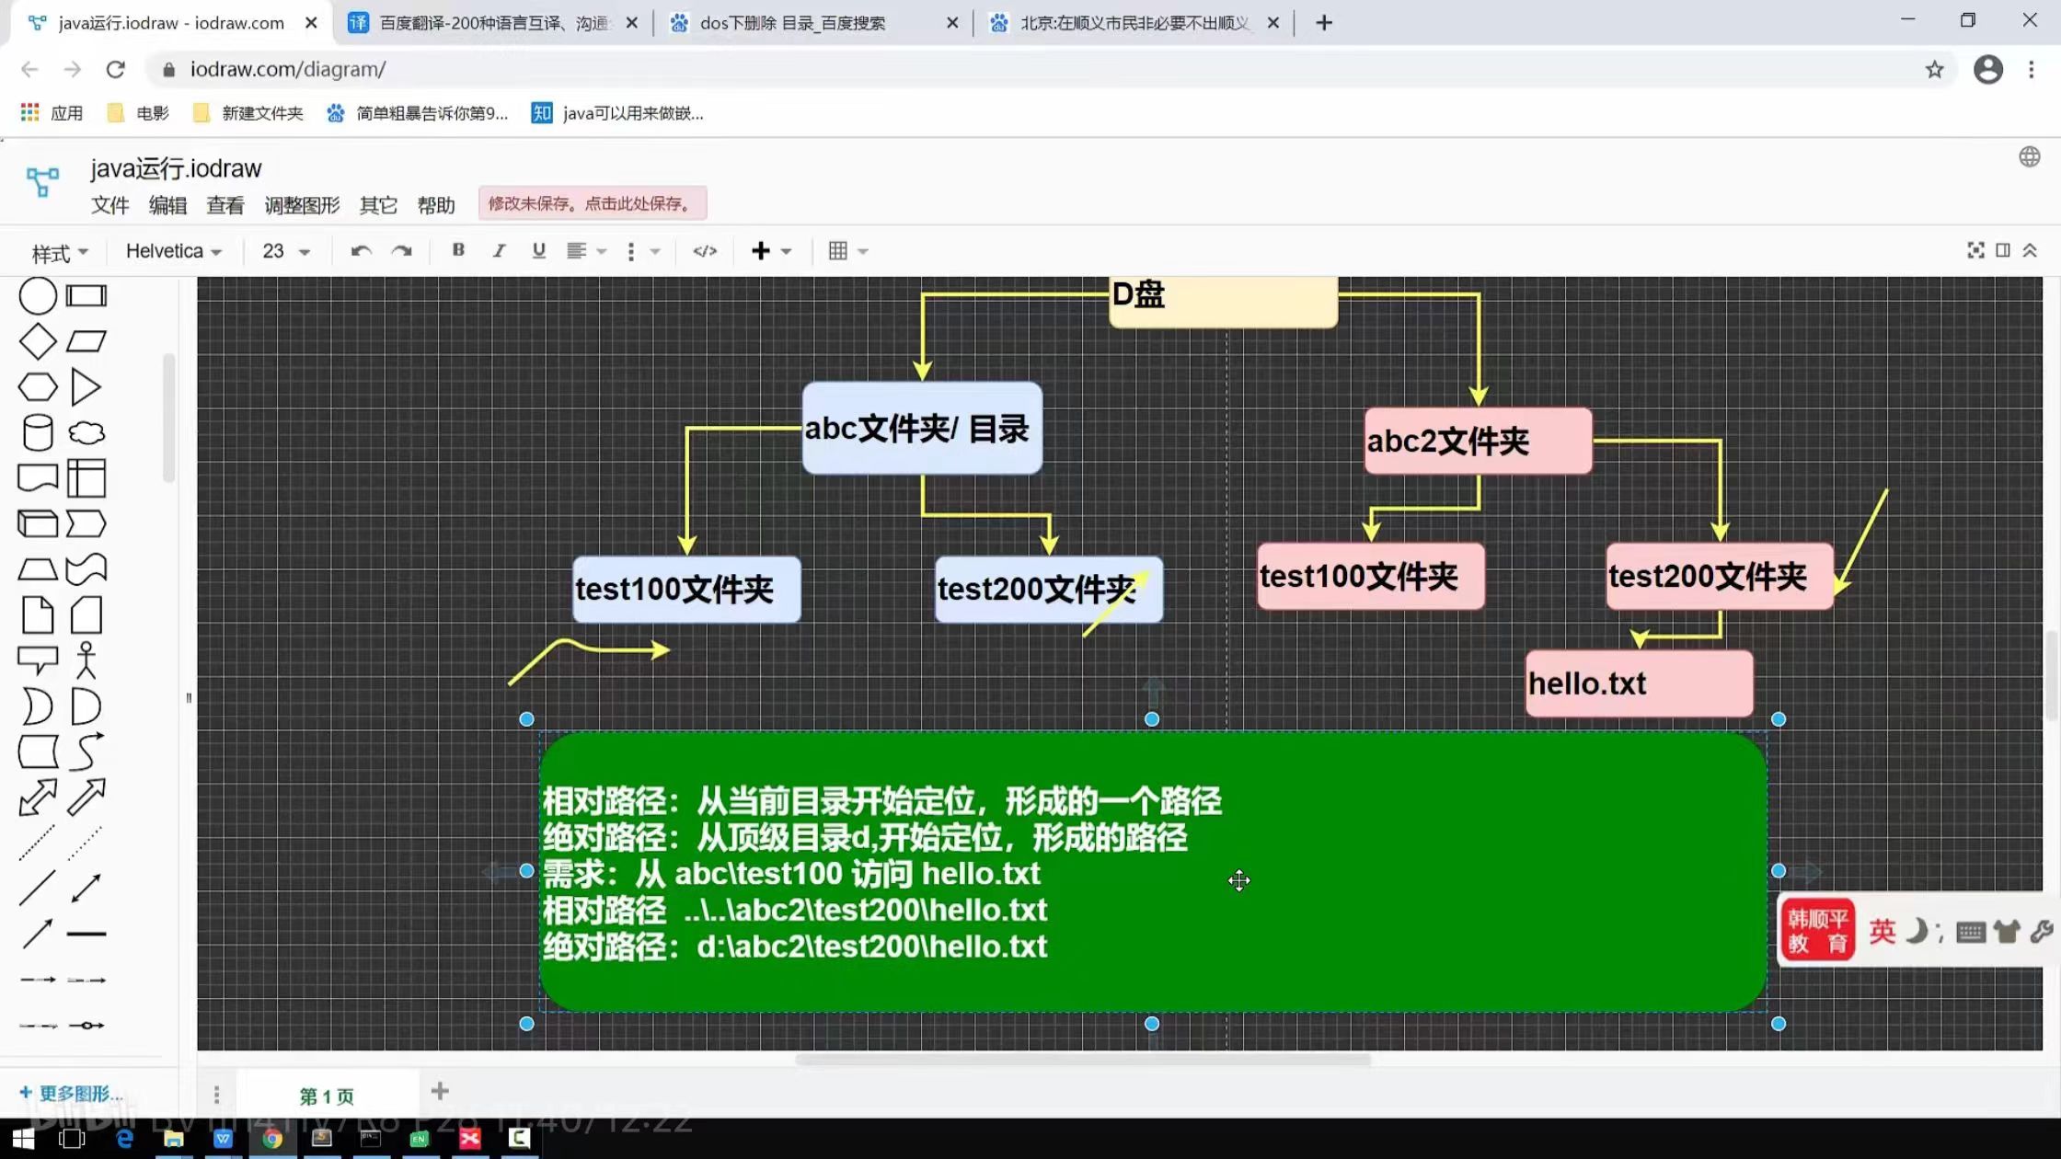Switch to the 第1页 page tab
This screenshot has height=1159, width=2061.
pos(327,1096)
